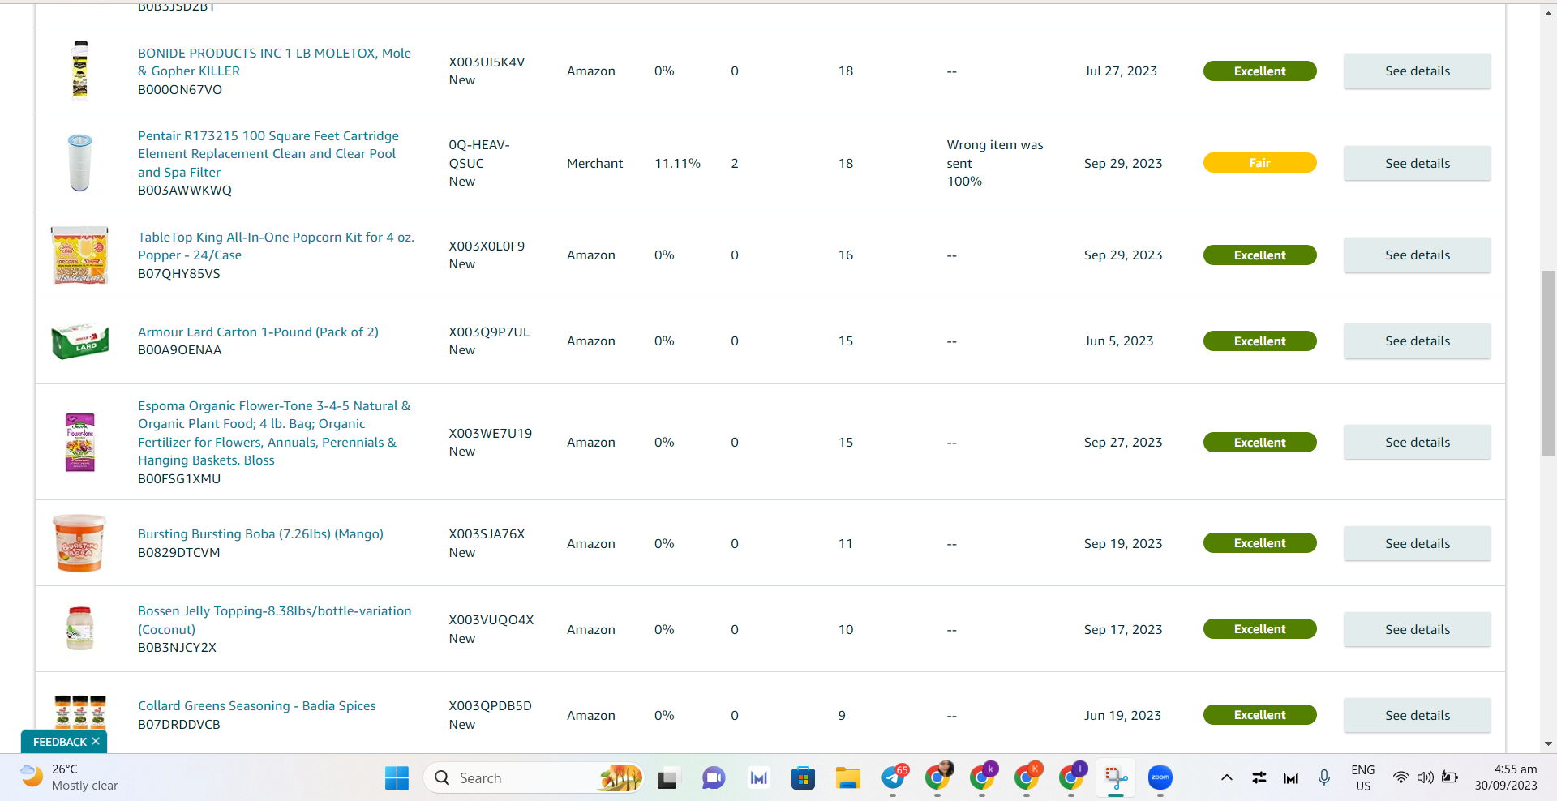Click the Armour Lard carton thumbnail

pos(79,341)
